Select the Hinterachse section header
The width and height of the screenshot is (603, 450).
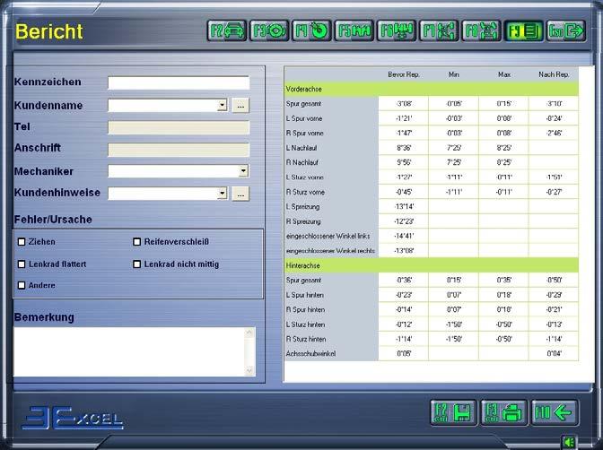click(432, 265)
